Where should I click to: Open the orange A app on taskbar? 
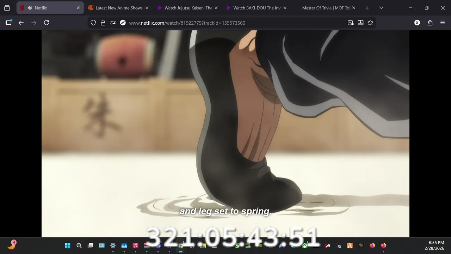point(350,246)
